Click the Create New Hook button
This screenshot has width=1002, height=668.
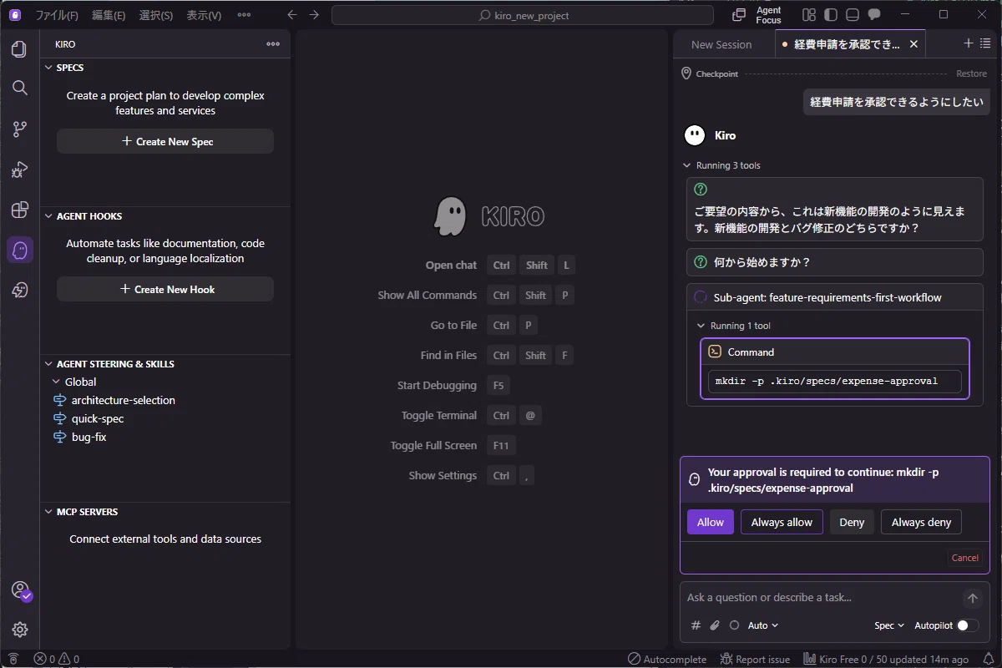click(165, 289)
